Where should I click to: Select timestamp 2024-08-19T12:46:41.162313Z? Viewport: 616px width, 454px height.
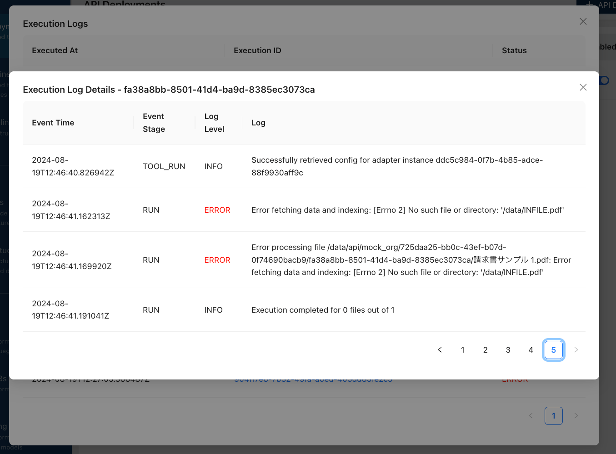[x=71, y=210]
